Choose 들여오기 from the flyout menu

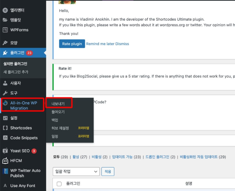(x=58, y=112)
